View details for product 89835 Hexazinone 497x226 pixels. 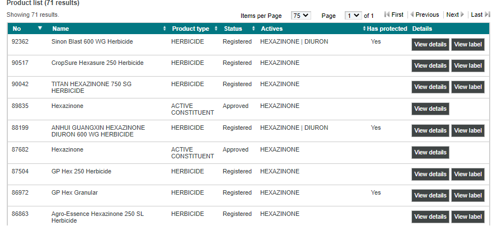(430, 109)
